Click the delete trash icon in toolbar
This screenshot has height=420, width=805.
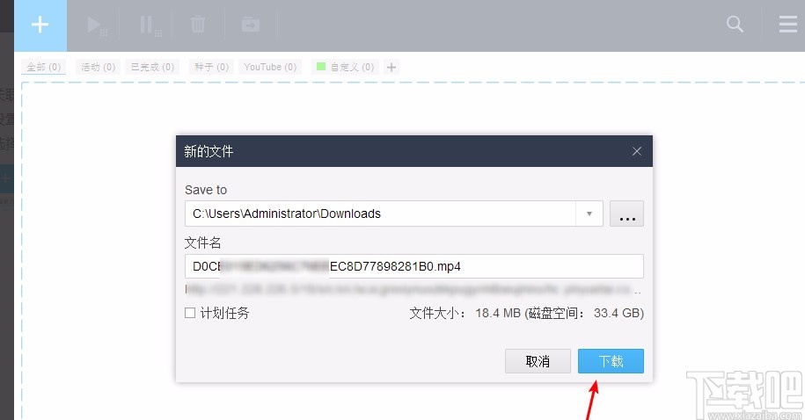(198, 24)
